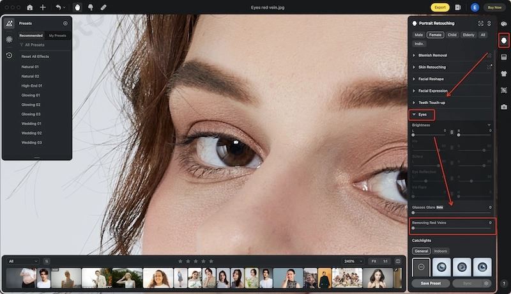511x294 pixels.
Task: Apply the Natural 01 preset
Action: (30, 66)
